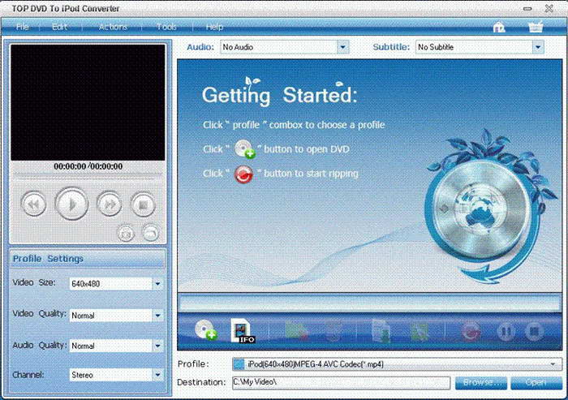Fast-forward the preview video
568x400 pixels.
point(110,204)
